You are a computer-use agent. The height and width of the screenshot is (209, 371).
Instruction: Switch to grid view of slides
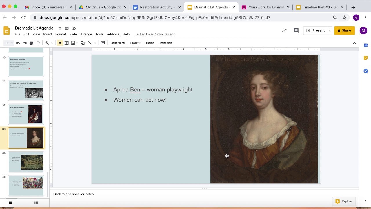coord(36,203)
